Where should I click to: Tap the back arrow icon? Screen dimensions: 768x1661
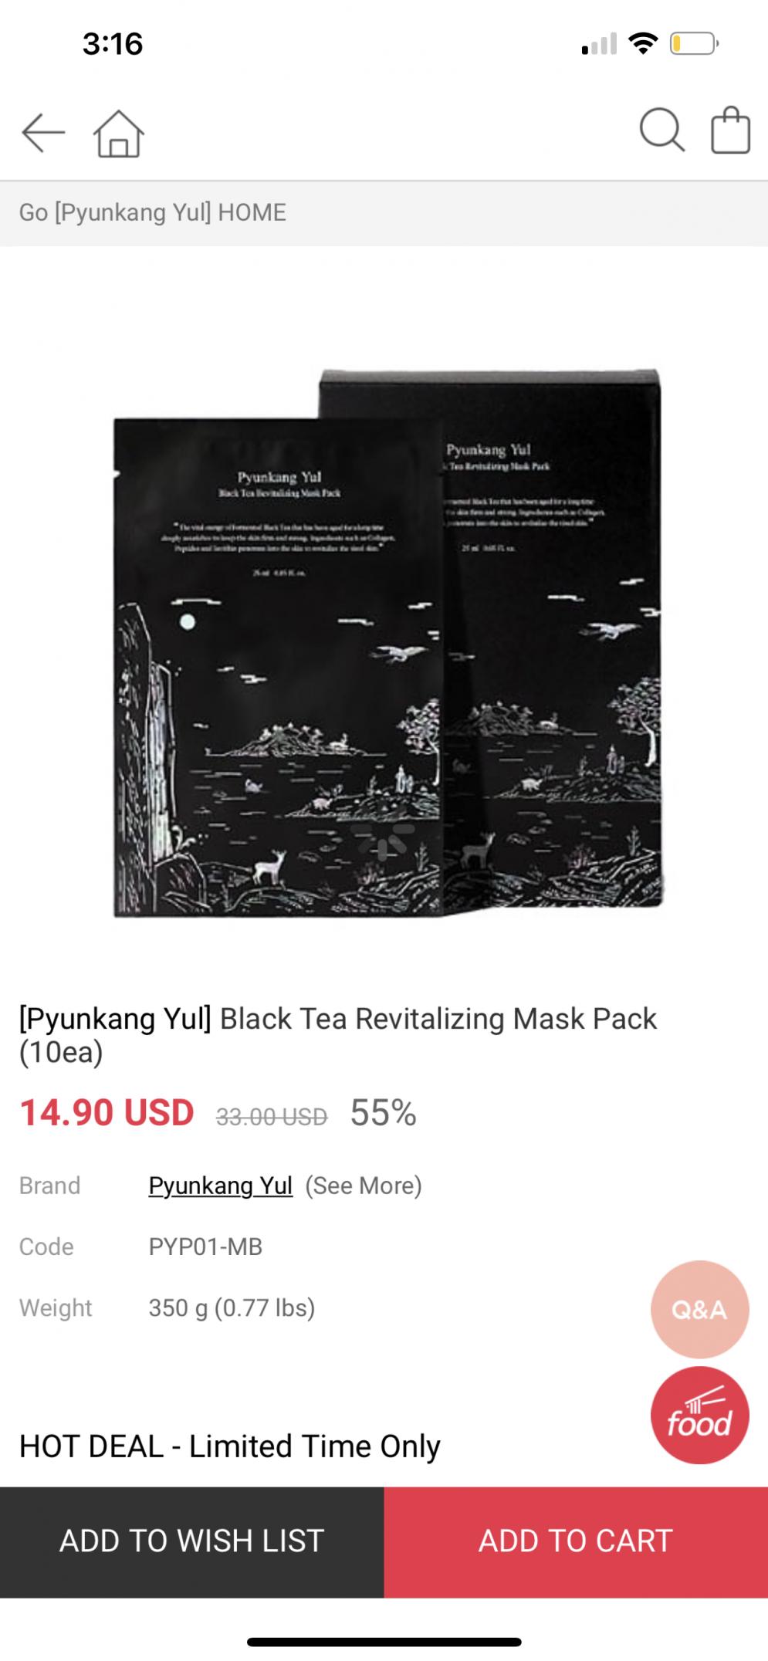pyautogui.click(x=43, y=133)
